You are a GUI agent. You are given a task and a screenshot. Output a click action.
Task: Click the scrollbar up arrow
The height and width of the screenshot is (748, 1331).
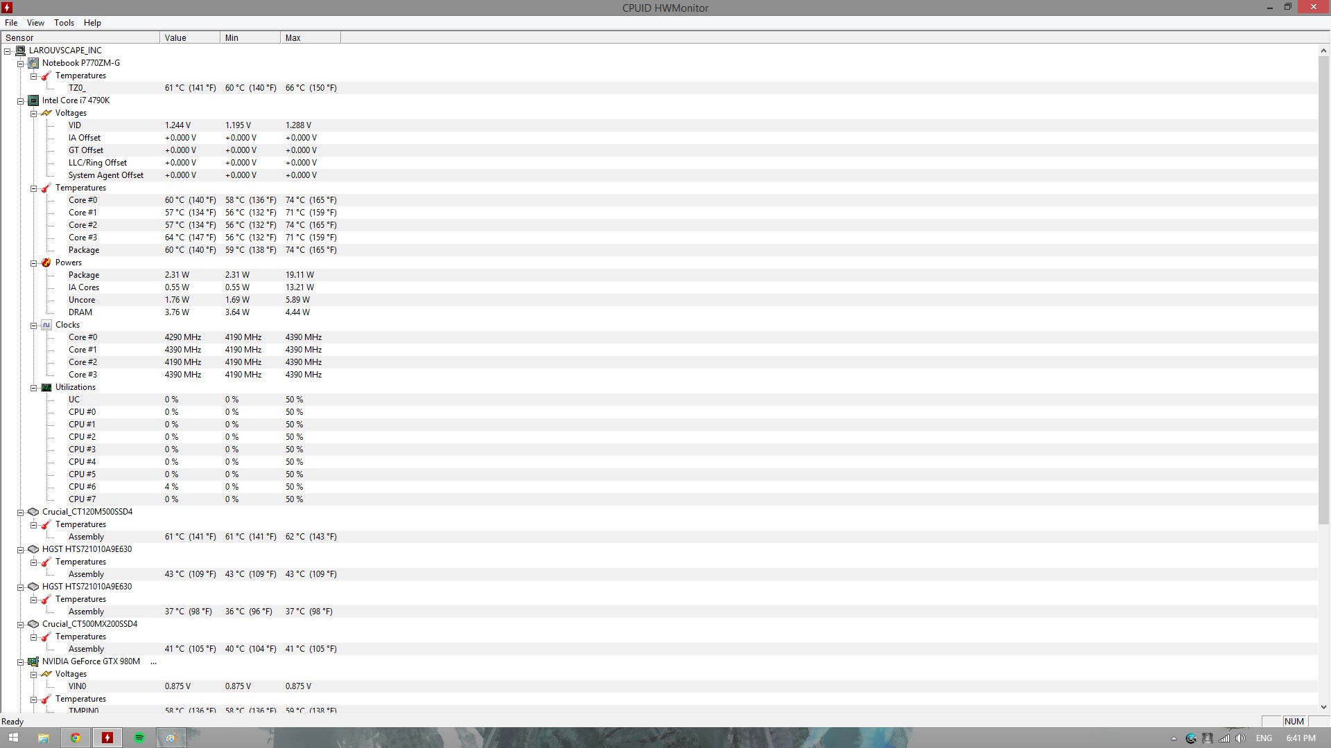[x=1324, y=51]
